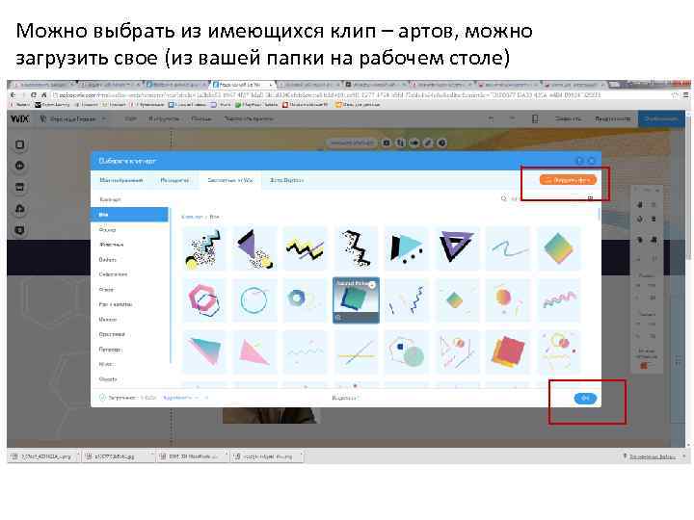Open the "Мои изображения" tab
Image resolution: width=694 pixels, height=520 pixels.
(120, 180)
